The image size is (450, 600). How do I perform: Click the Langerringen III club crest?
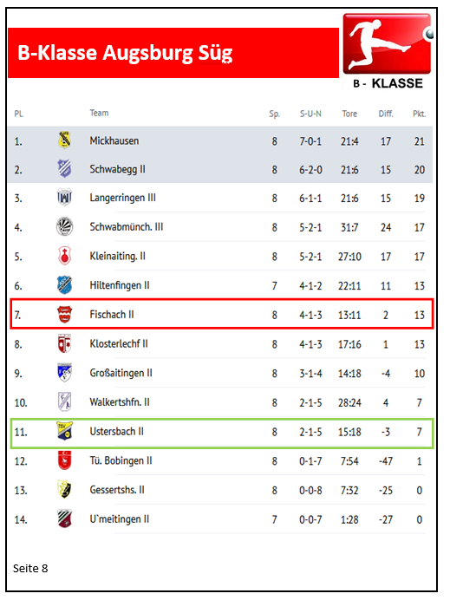(x=65, y=198)
